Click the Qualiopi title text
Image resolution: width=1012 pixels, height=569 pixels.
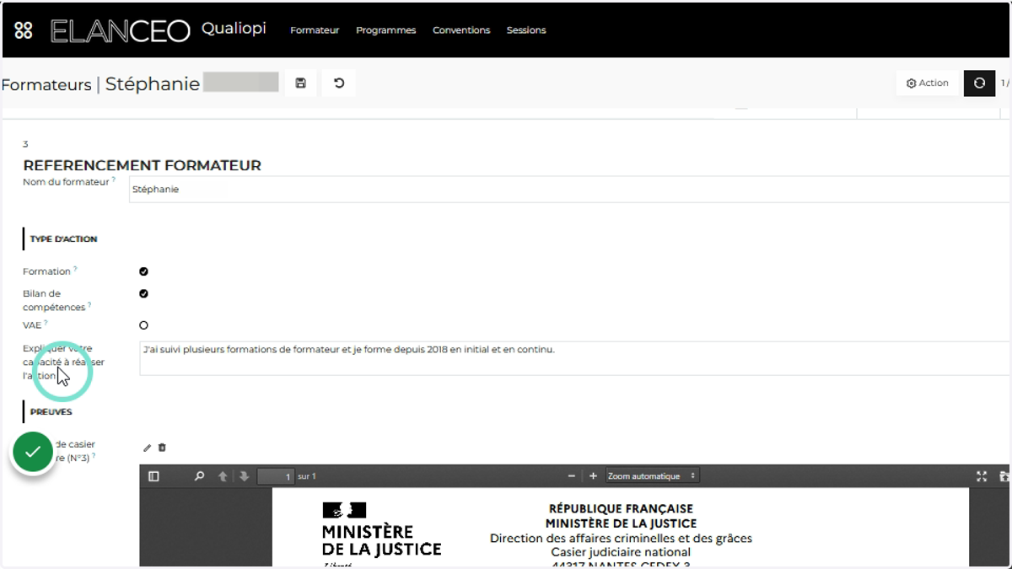(x=234, y=29)
